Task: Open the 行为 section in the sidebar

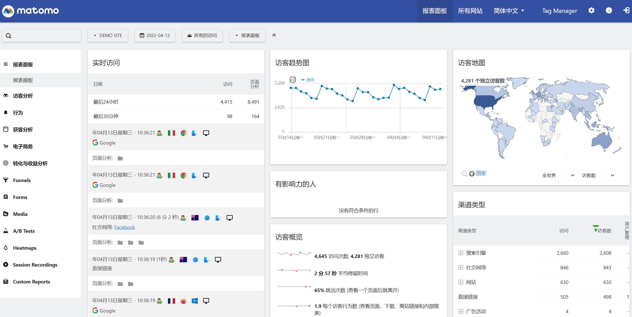Action: click(18, 113)
